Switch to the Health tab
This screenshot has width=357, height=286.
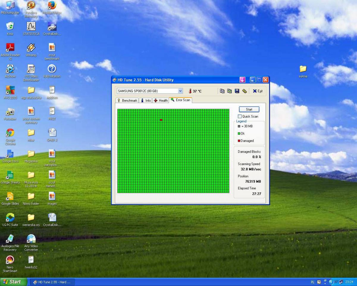tap(161, 100)
